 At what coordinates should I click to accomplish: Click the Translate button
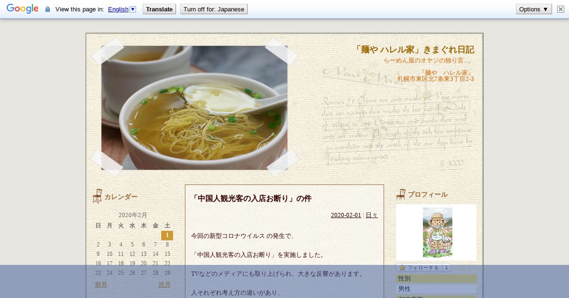tap(159, 9)
